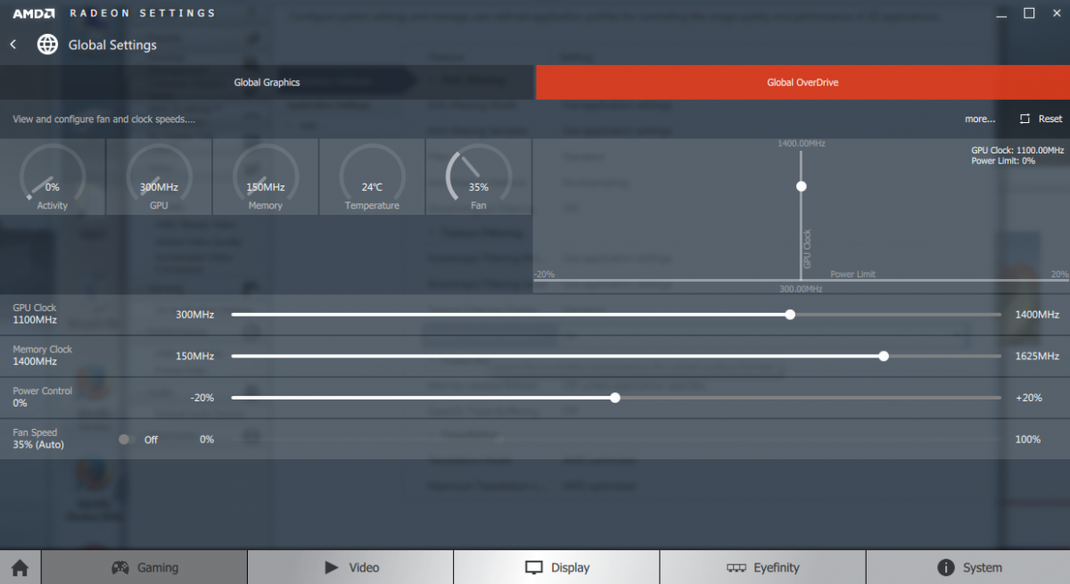Toggle the Fan Speed manual switch
The height and width of the screenshot is (584, 1070).
[126, 440]
